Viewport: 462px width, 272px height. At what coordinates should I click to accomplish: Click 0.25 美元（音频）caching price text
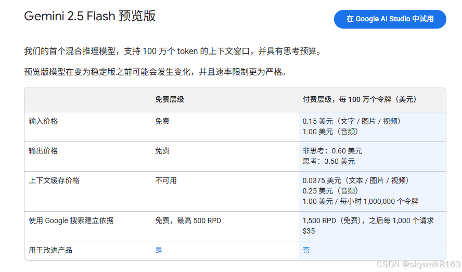pyautogui.click(x=330, y=191)
